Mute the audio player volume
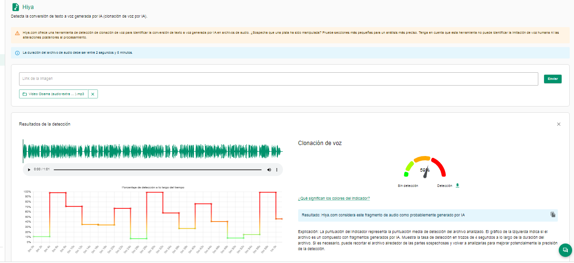 (x=269, y=169)
